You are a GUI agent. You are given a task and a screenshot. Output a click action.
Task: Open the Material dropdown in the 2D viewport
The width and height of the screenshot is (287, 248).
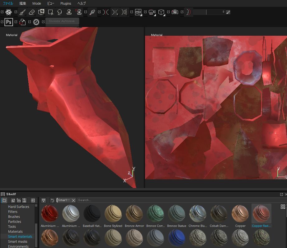(157, 35)
